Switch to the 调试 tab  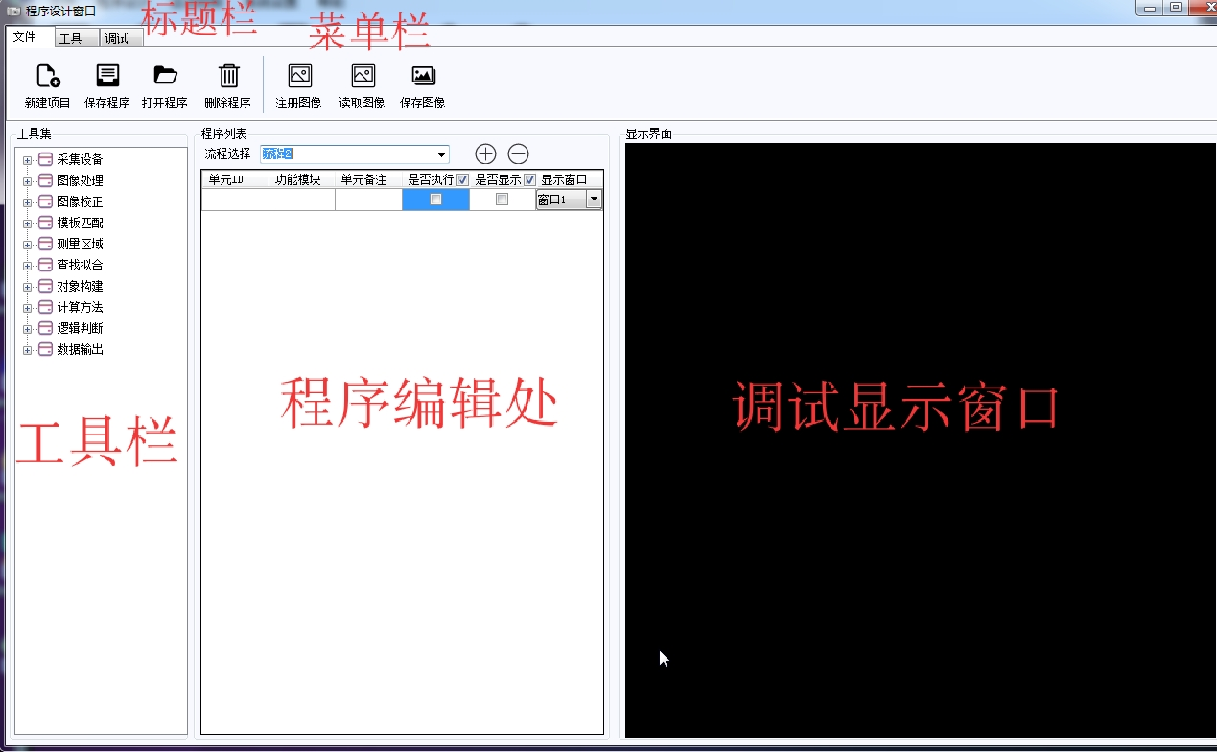[121, 38]
